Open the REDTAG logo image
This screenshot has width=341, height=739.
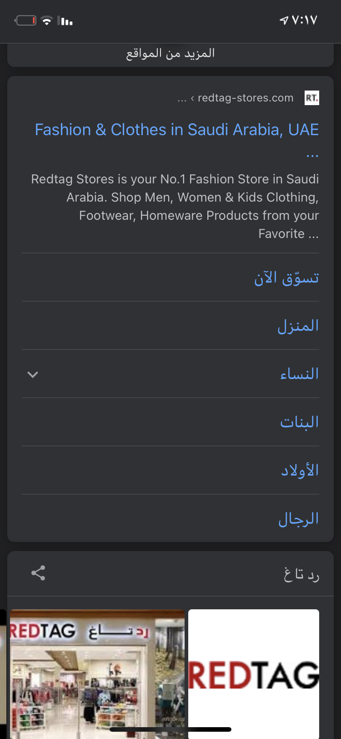click(x=254, y=674)
